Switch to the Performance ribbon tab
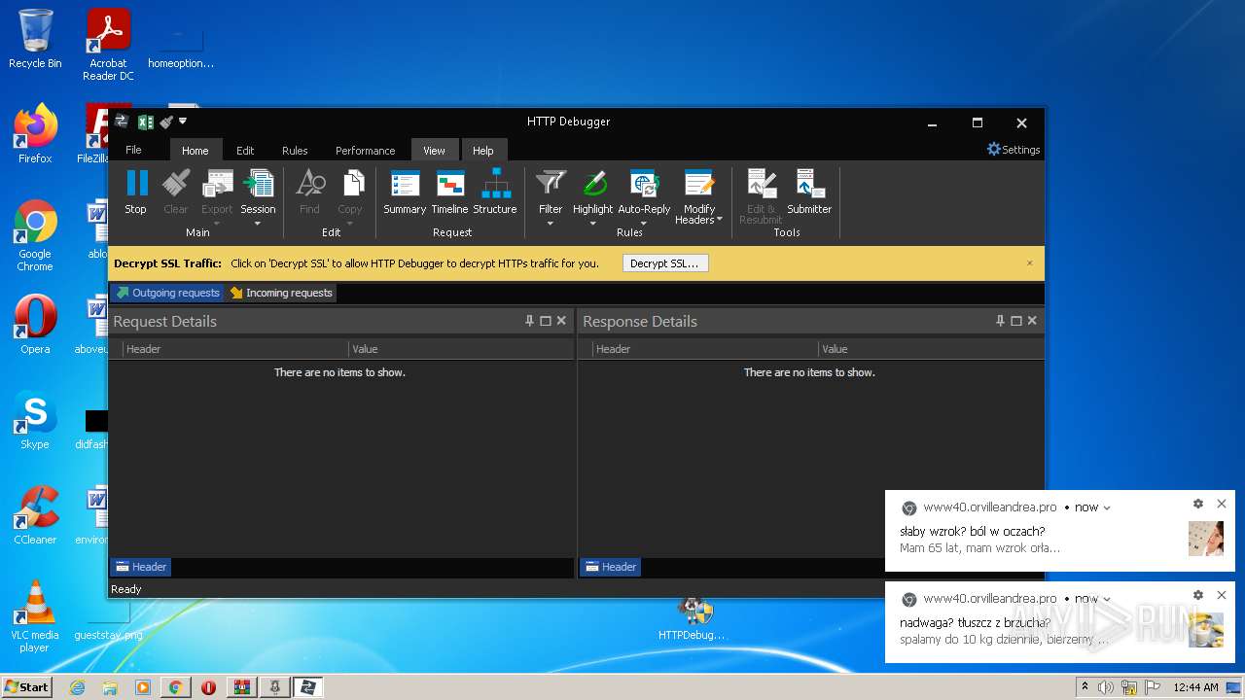The width and height of the screenshot is (1245, 700). (365, 151)
